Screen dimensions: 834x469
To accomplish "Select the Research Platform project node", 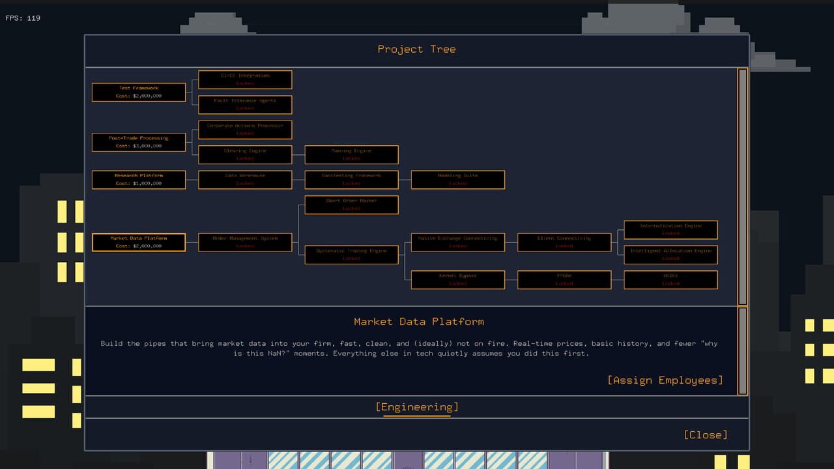I will (139, 180).
